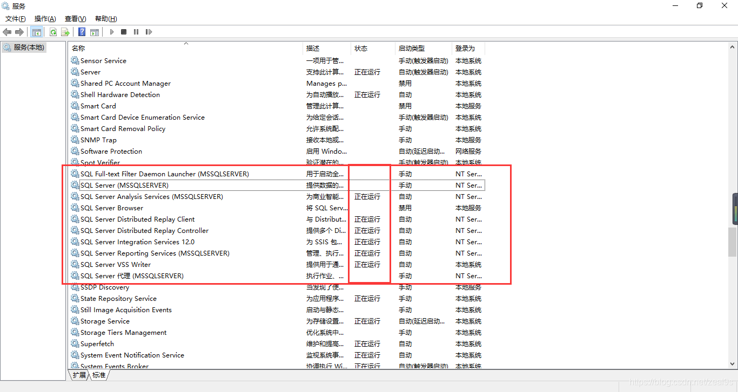Click gear icon beside Shared PC Account Manager

tap(75, 84)
